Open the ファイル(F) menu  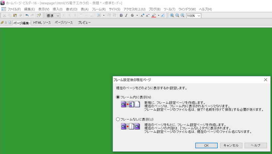coord(14,9)
